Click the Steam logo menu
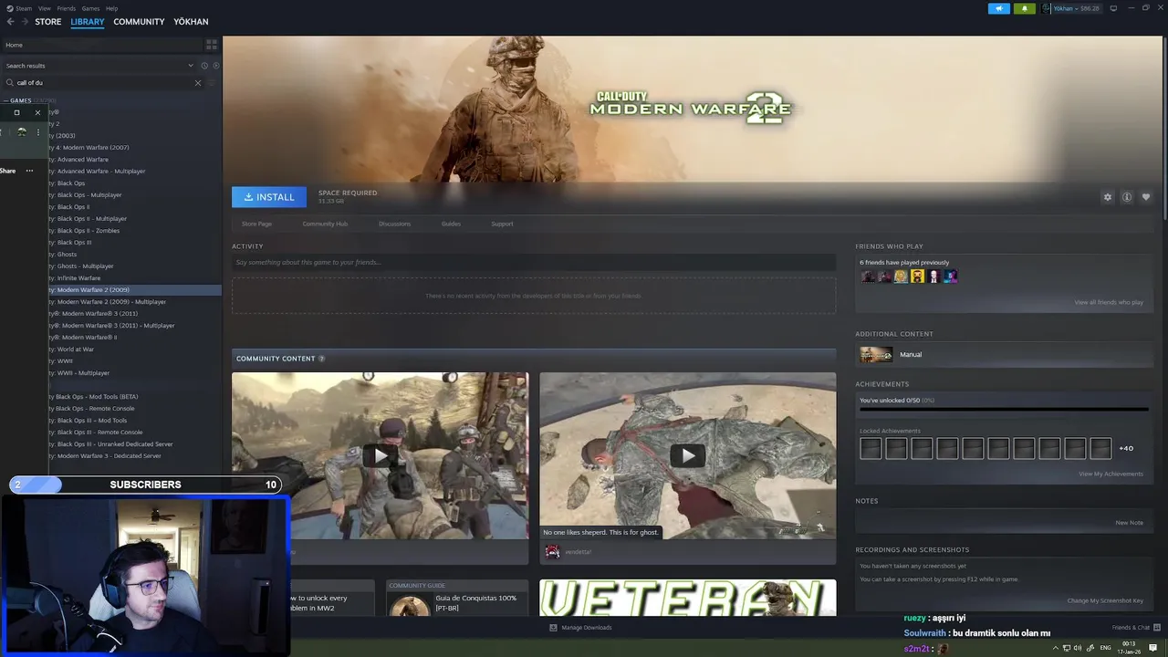The image size is (1168, 657). pyautogui.click(x=18, y=8)
